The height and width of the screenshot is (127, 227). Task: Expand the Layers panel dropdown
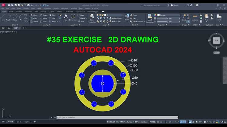coord(106,25)
